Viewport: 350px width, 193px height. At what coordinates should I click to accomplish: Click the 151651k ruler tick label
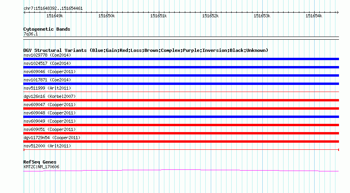tap(158, 16)
